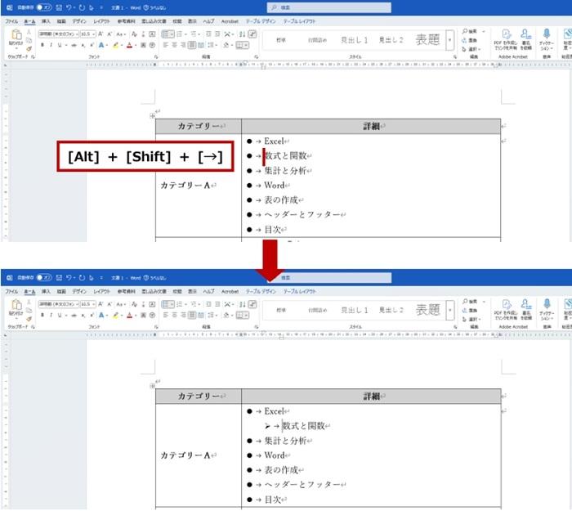This screenshot has height=511, width=572.
Task: Apply 表題 style in lower window
Action: point(427,310)
